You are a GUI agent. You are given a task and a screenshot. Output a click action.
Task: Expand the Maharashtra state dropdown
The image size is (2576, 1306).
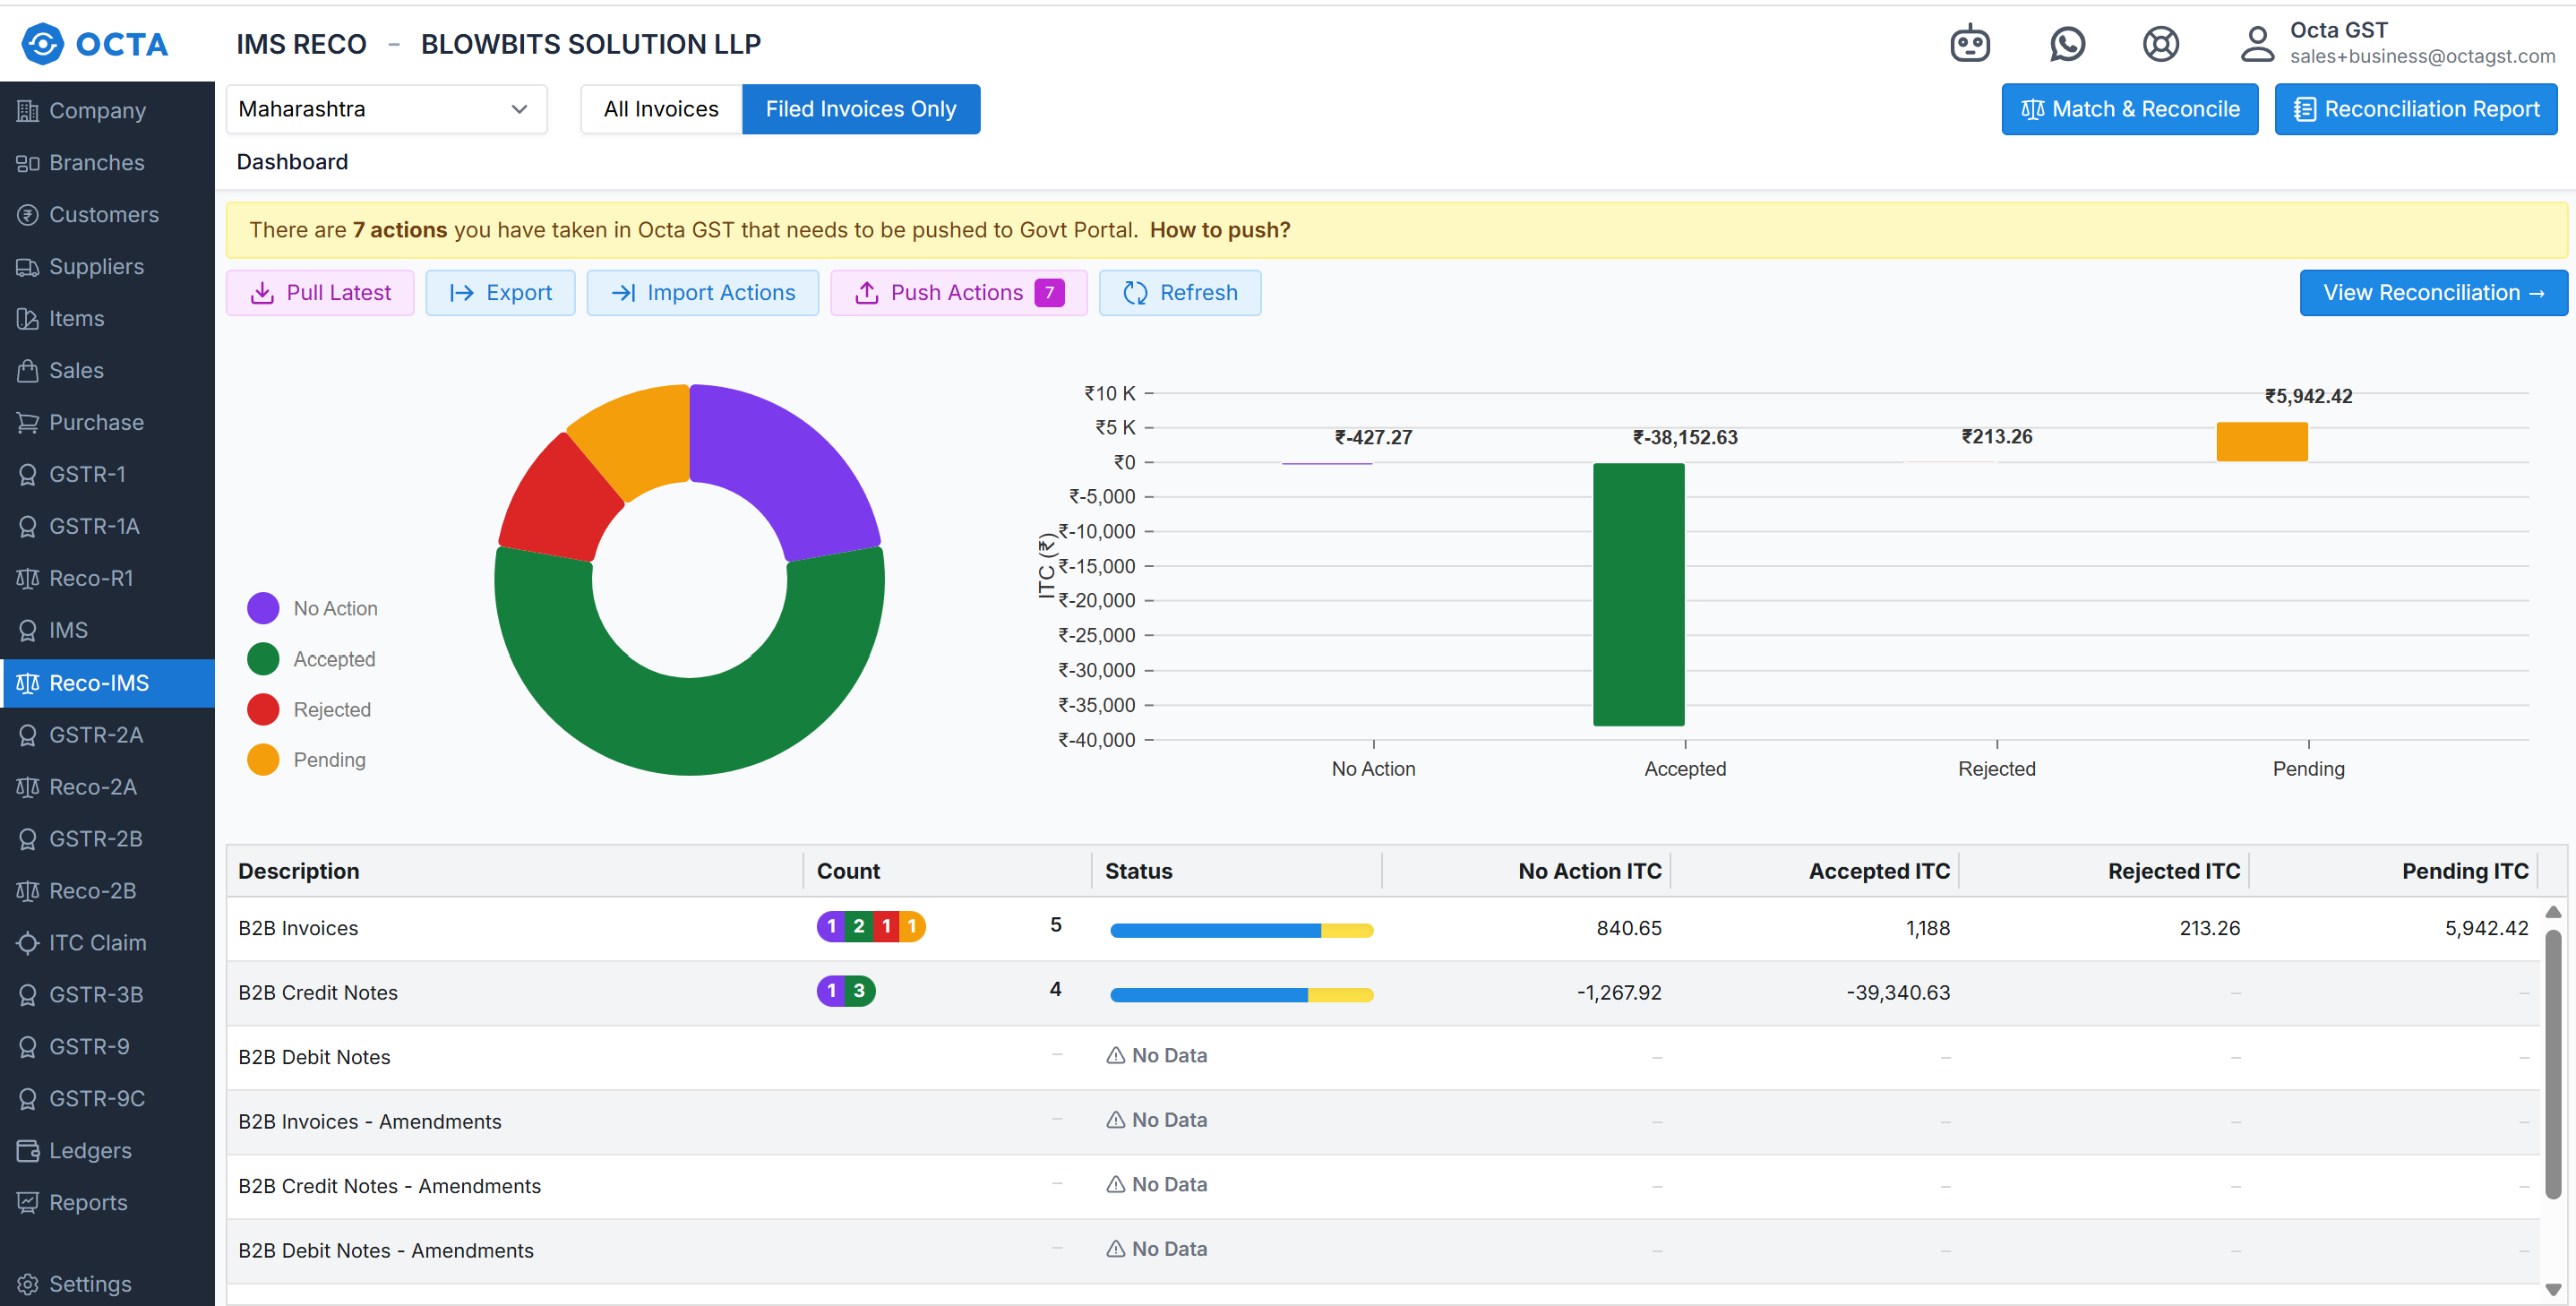[385, 109]
